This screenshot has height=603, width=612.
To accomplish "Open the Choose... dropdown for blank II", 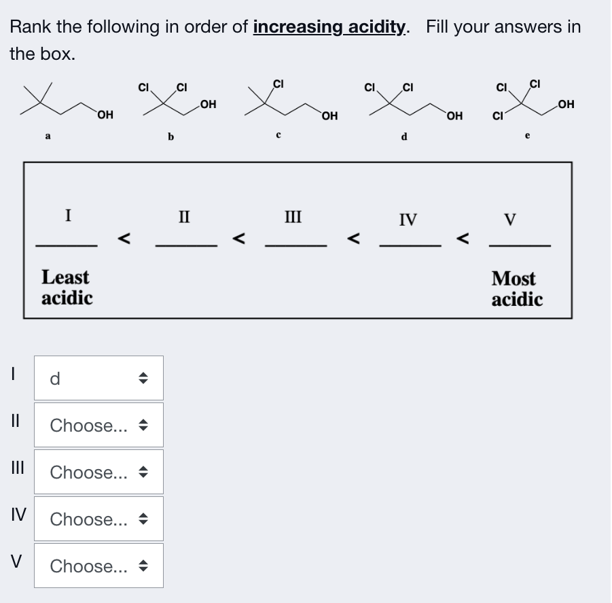I will (98, 425).
